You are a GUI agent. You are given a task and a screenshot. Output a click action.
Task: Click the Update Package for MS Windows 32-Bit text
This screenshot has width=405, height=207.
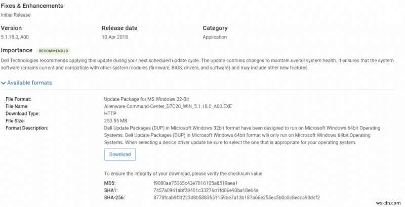(146, 99)
